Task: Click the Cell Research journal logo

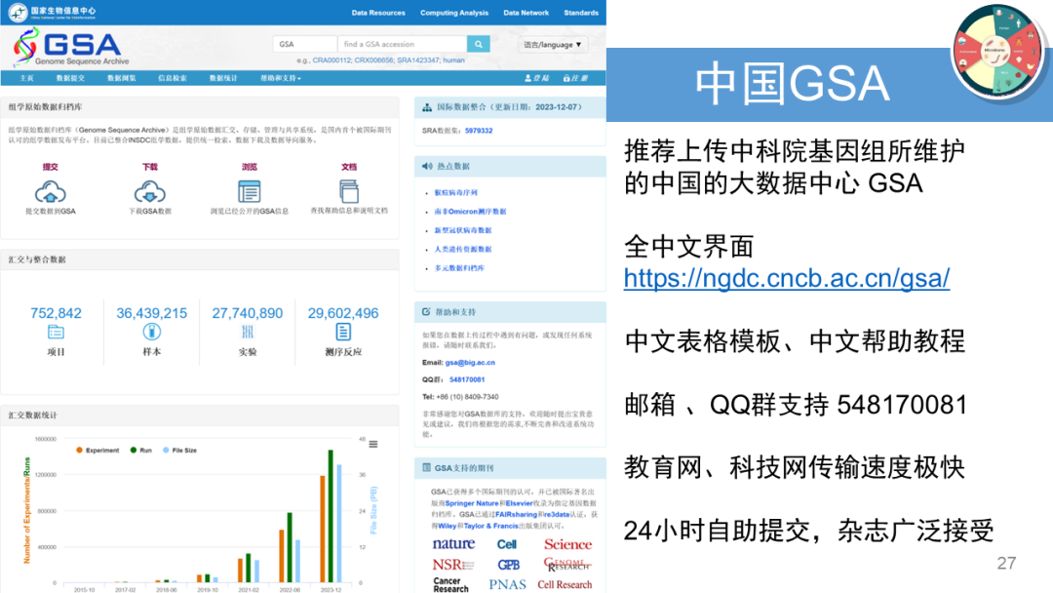Action: pos(565,584)
